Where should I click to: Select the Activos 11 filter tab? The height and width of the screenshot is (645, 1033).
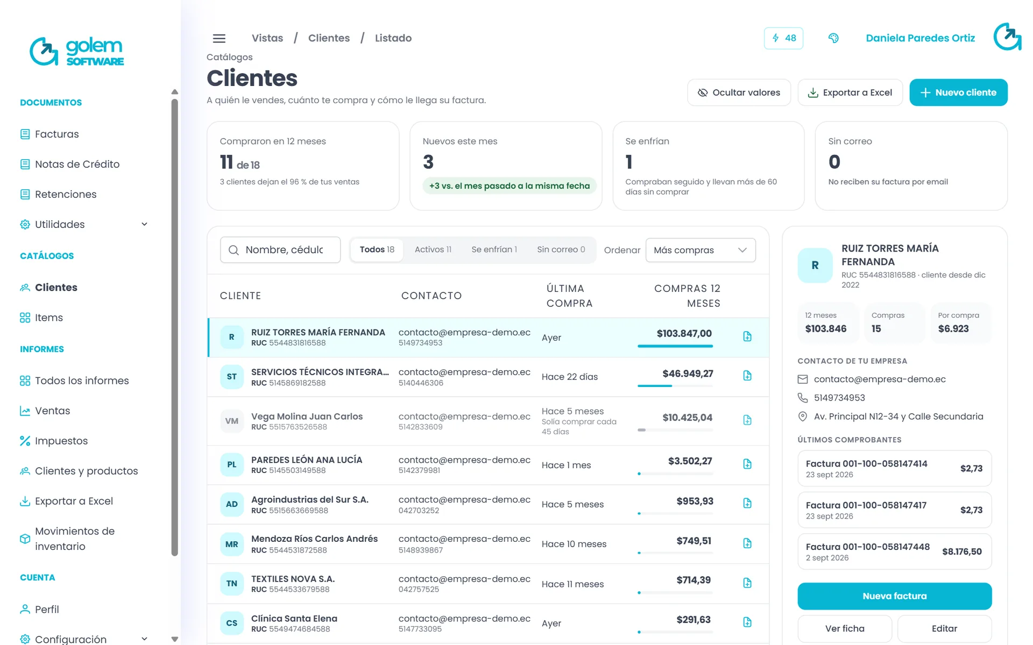(433, 249)
